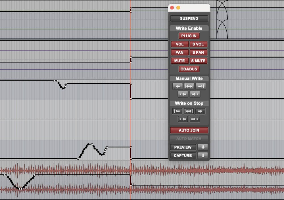Click the punch arrow next to PREVIEW

203,147
